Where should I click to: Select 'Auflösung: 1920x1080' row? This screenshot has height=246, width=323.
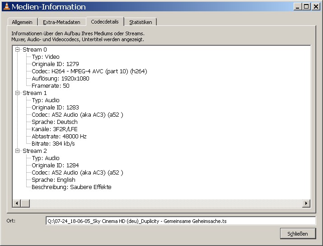61,79
